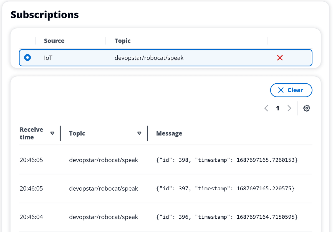333x232 pixels.
Task: Click the 20:46:04 receive time entry
Action: [31, 217]
